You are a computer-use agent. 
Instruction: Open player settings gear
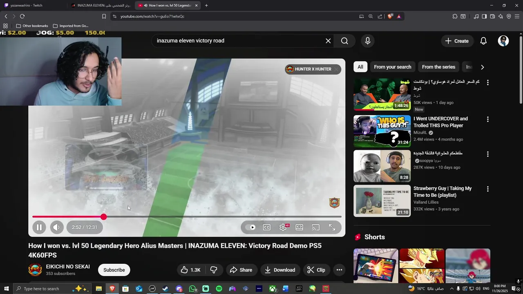(x=283, y=227)
